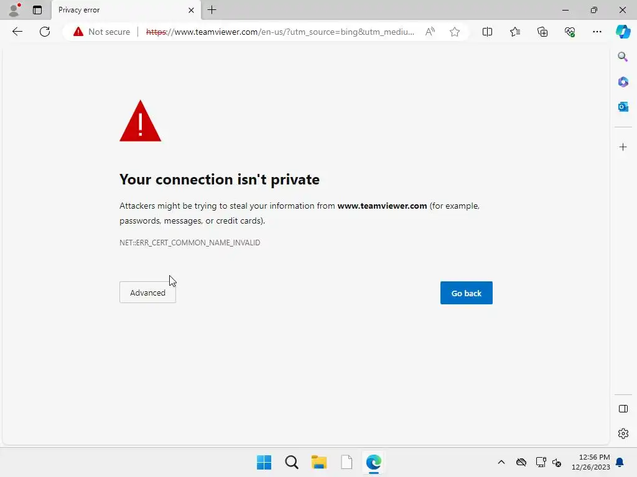The width and height of the screenshot is (637, 477).
Task: Click NET::ERR_CERT_COMMON_NAME_INVALID error code
Action: (190, 243)
